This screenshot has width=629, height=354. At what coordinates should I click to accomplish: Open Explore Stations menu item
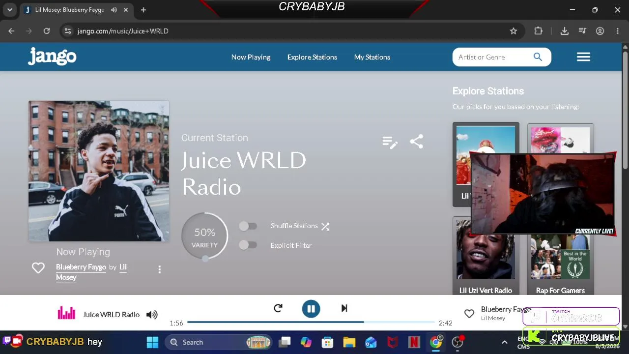click(312, 57)
